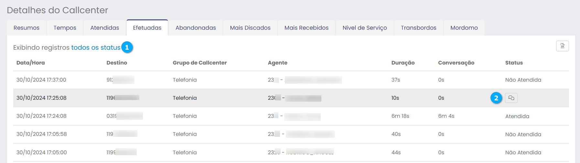Select the Efetuadas tab
Viewport: 580px width, 163px height.
(x=147, y=28)
